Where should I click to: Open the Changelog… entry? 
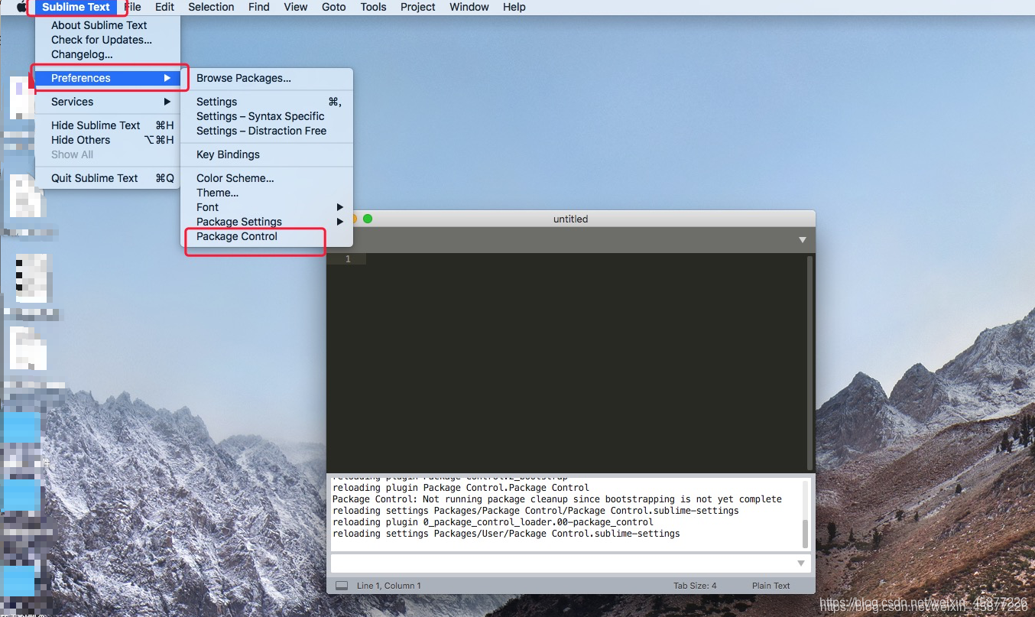pos(107,54)
